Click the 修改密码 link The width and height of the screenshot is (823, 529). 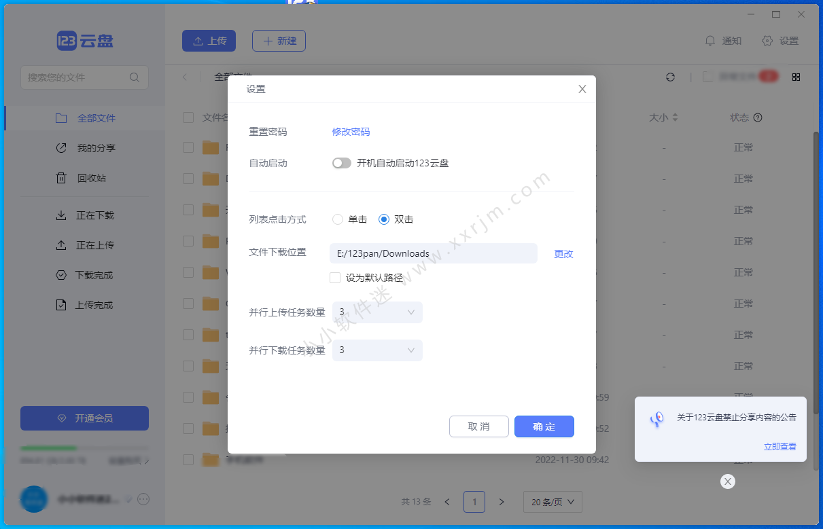[351, 132]
